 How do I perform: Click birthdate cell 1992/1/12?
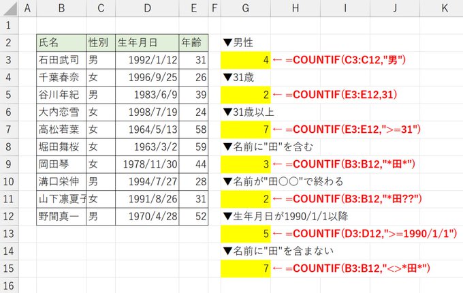(x=147, y=60)
